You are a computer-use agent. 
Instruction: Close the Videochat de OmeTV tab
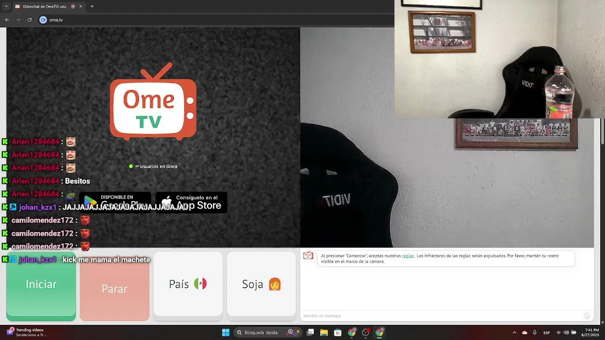click(80, 7)
